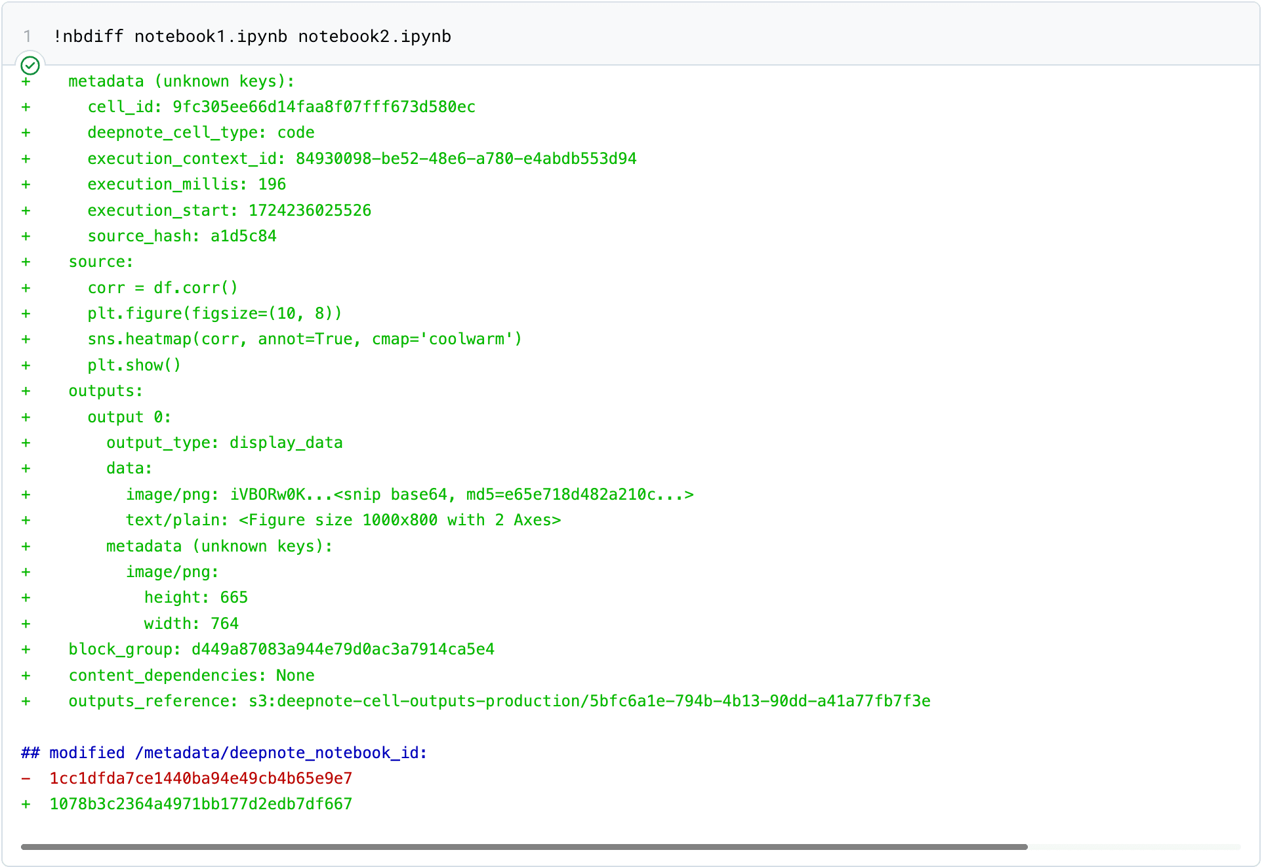Click the deepnote_cell_type: code line
1262x867 pixels.
coord(201,132)
